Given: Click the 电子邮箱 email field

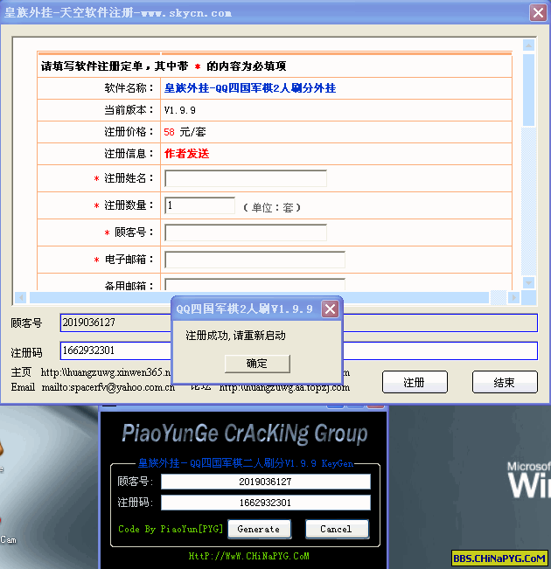Looking at the screenshot, I should (x=255, y=260).
